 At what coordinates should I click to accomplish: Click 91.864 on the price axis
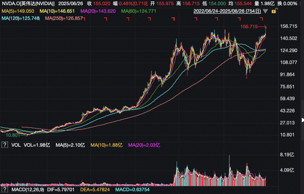tap(287, 75)
